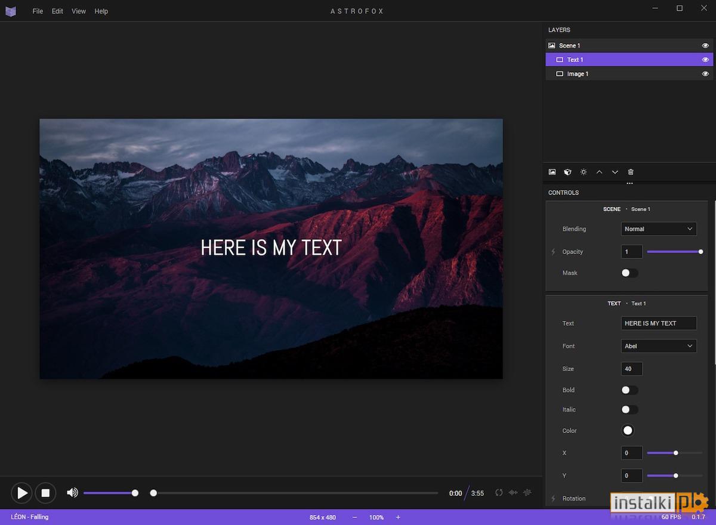Click the LAYERS panel header
This screenshot has height=525, width=716.
(x=559, y=30)
